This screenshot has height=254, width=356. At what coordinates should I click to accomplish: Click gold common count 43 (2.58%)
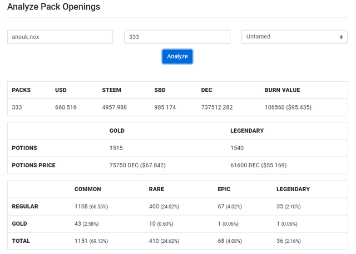87,223
